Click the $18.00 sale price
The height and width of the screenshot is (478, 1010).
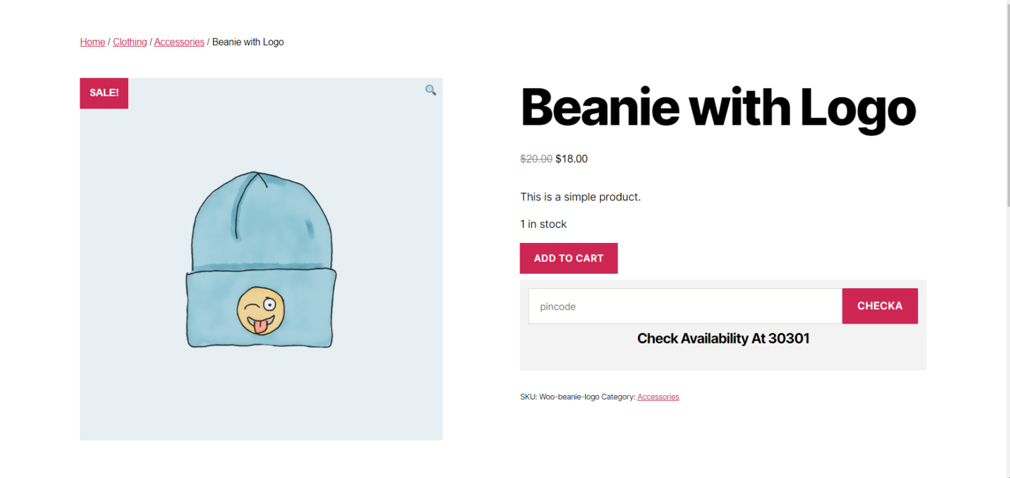click(x=571, y=158)
